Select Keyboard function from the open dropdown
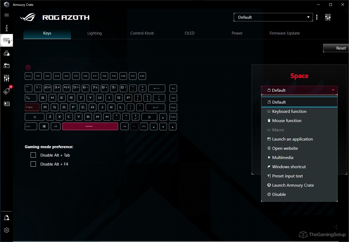 [x=289, y=111]
